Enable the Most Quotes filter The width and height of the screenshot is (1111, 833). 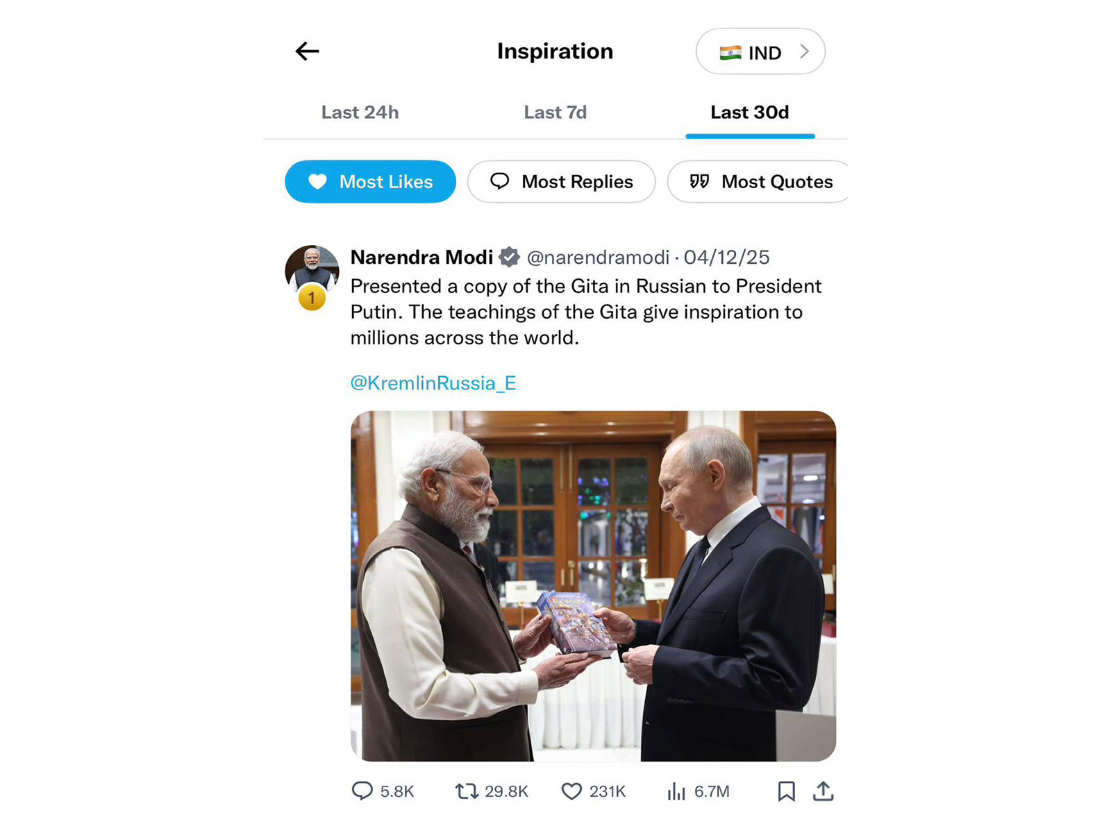click(758, 181)
